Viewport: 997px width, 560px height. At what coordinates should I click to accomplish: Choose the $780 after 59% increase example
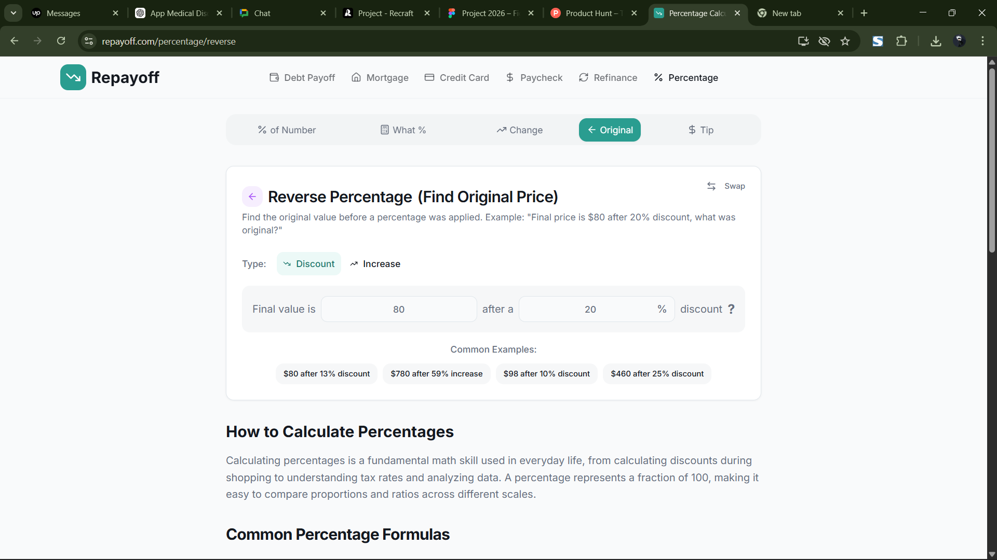point(436,374)
